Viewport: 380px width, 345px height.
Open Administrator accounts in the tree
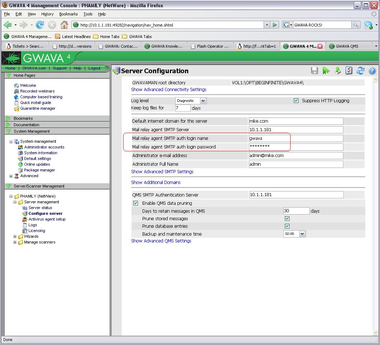44,147
